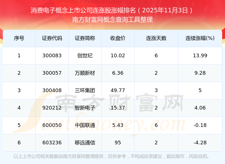This screenshot has width=225, height=164.
Task: Click stock code 600050
Action: click(52, 125)
